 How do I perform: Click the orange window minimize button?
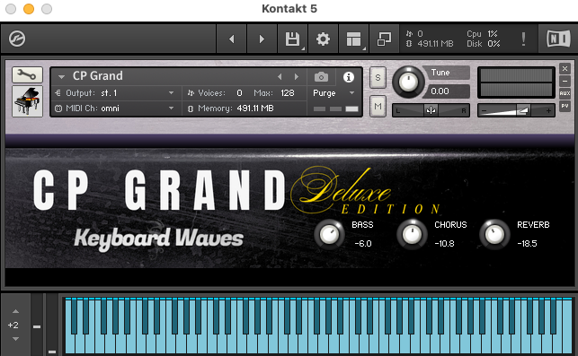(x=29, y=9)
